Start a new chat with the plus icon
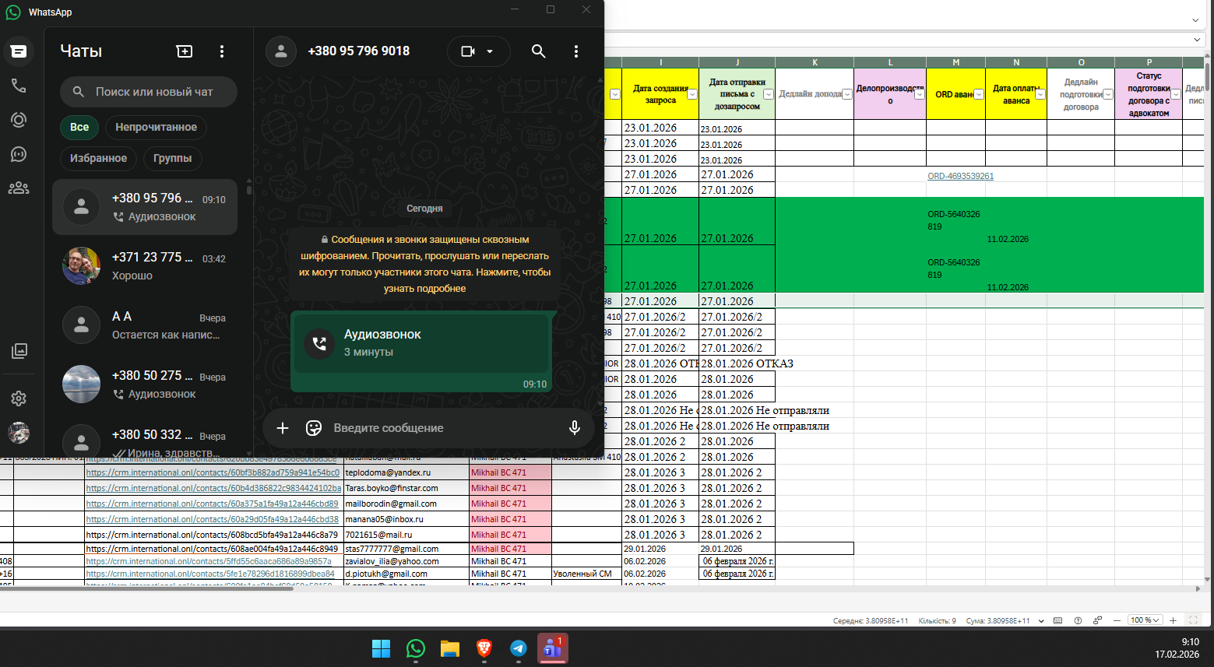This screenshot has width=1214, height=667. coord(185,51)
